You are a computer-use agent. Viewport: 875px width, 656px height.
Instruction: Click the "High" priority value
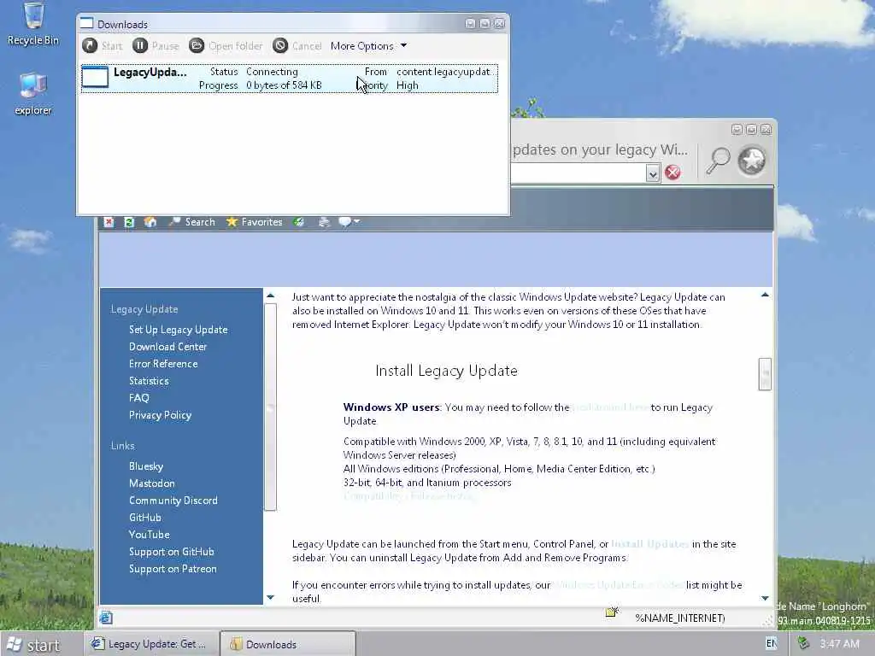click(x=408, y=85)
